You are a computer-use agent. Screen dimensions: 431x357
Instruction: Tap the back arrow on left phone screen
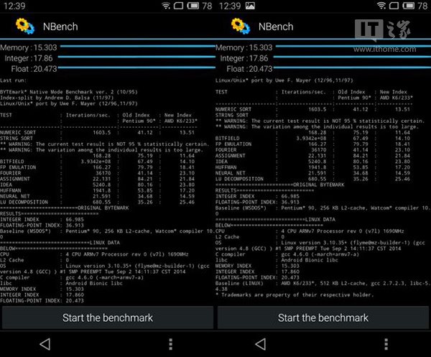click(45, 344)
